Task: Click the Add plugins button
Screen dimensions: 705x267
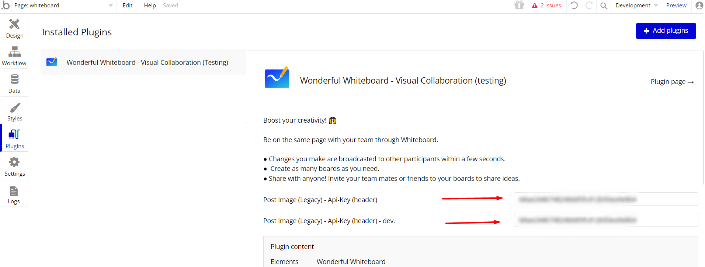Action: (666, 31)
